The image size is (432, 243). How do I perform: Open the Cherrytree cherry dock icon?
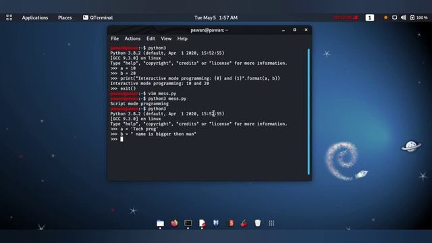coord(244,223)
